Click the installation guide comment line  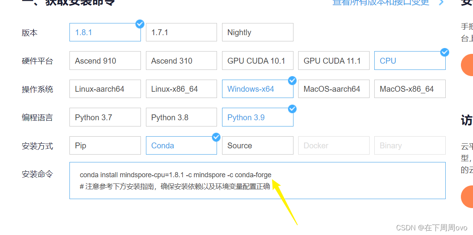pyautogui.click(x=175, y=186)
